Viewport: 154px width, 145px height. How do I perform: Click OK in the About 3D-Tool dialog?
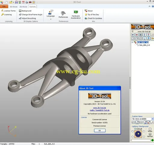(100, 131)
